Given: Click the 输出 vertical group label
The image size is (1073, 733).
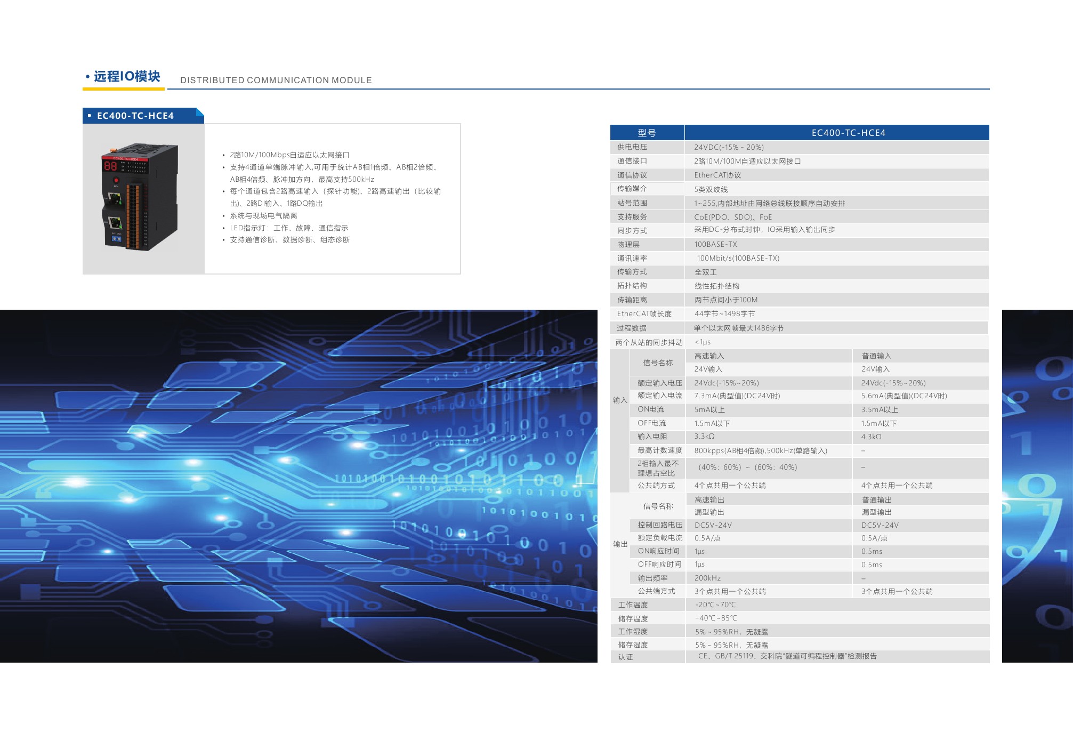Looking at the screenshot, I should coord(620,544).
